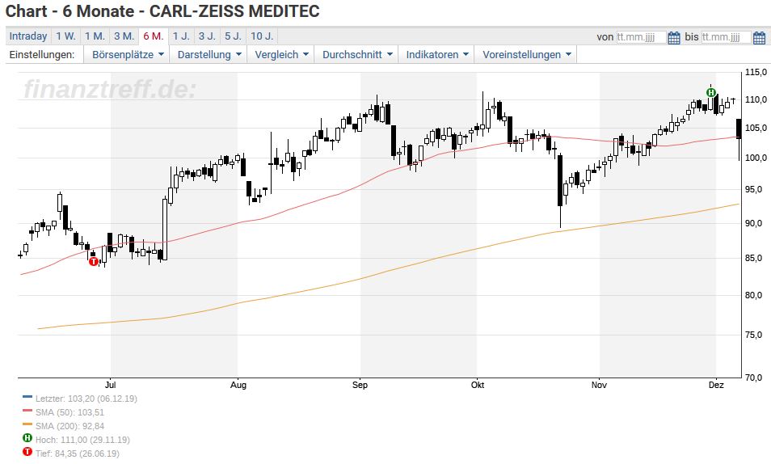Click the 100,0 price axis label
This screenshot has height=464, width=771.
(x=756, y=158)
